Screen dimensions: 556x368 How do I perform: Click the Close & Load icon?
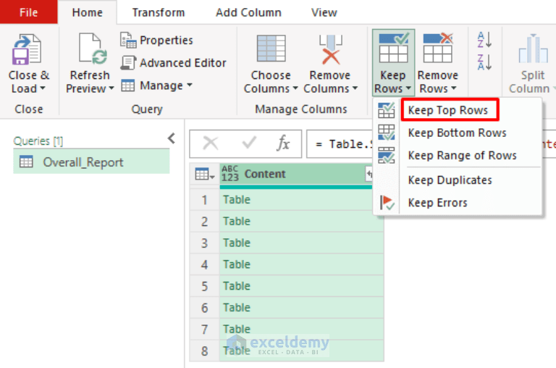[x=27, y=49]
